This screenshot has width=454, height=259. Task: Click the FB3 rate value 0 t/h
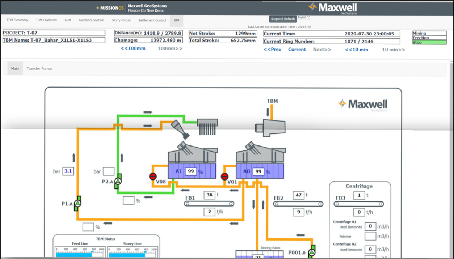click(359, 212)
